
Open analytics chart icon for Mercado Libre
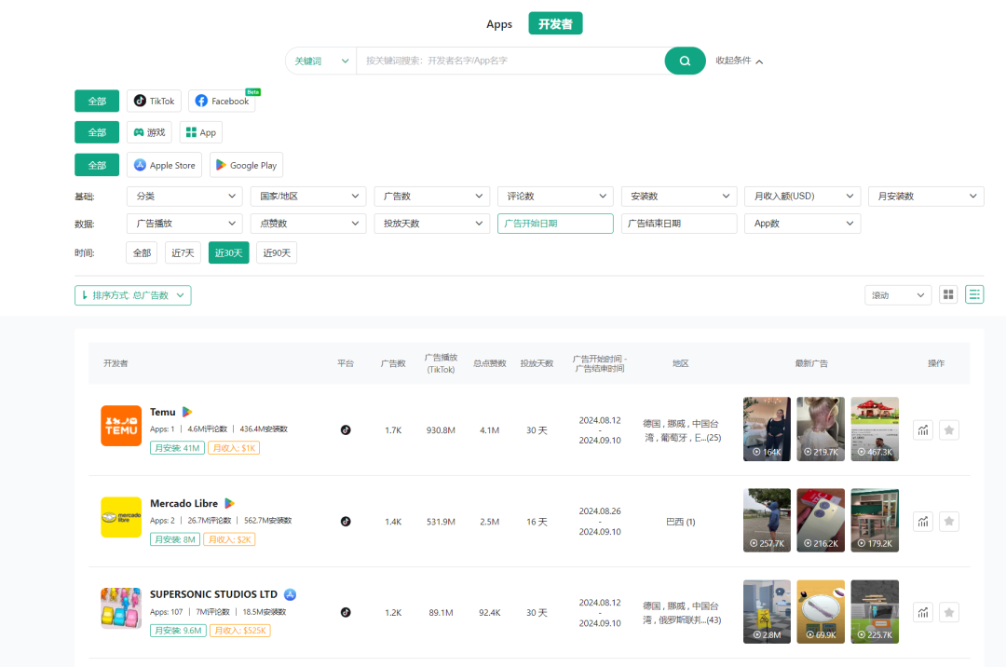(922, 522)
